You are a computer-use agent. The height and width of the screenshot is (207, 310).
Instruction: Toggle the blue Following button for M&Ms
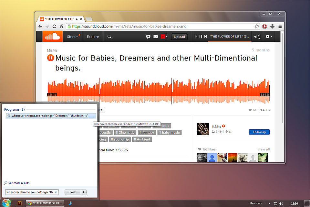(259, 132)
